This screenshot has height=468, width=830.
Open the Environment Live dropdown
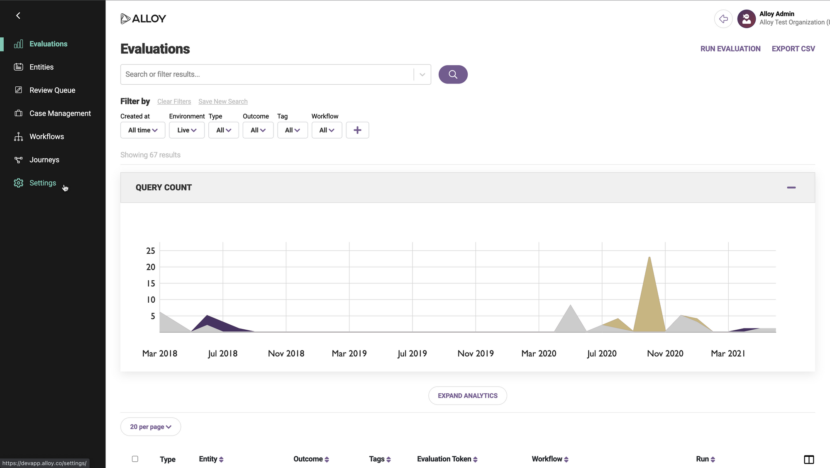coord(186,130)
